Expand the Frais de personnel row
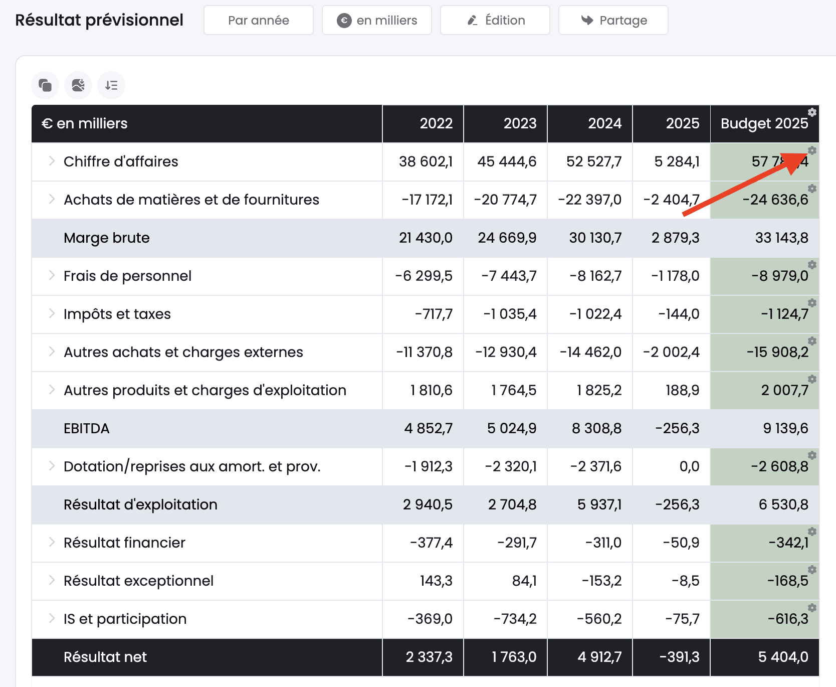This screenshot has width=836, height=687. click(x=52, y=275)
